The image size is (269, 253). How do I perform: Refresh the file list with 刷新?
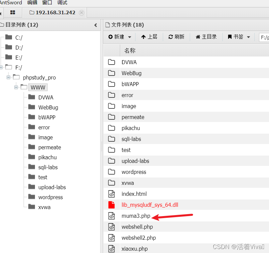point(176,37)
